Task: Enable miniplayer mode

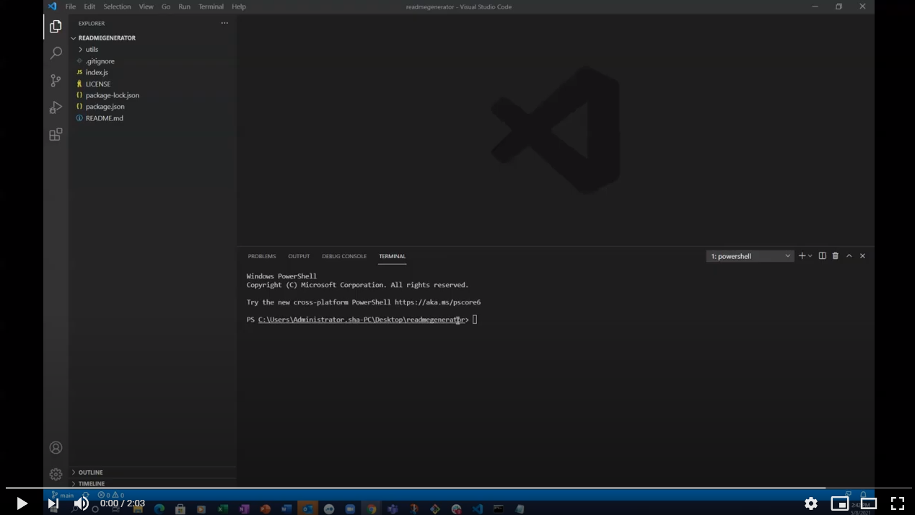Action: pos(840,503)
